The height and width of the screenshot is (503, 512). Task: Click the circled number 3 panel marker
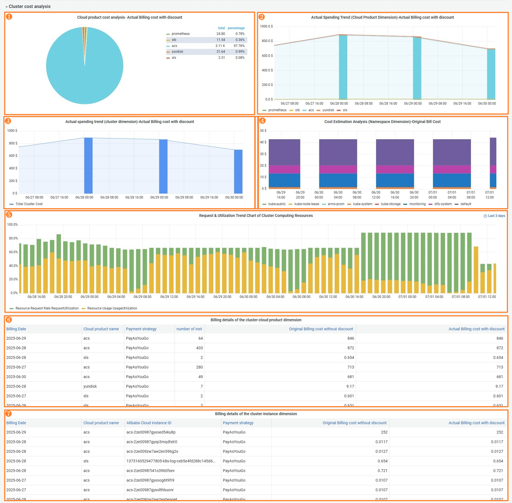click(x=8, y=121)
